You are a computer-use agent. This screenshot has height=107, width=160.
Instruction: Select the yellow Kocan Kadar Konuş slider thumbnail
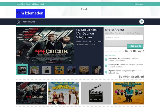point(59,70)
